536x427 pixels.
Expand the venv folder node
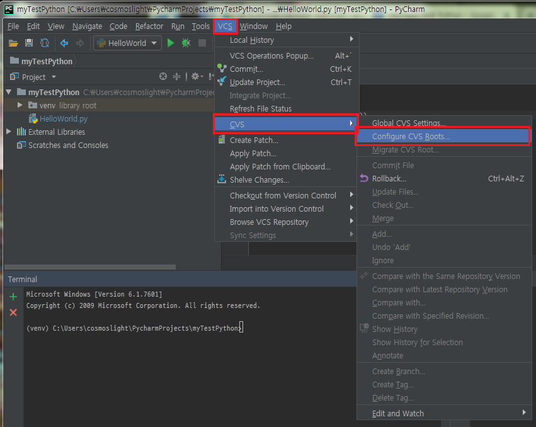click(20, 105)
